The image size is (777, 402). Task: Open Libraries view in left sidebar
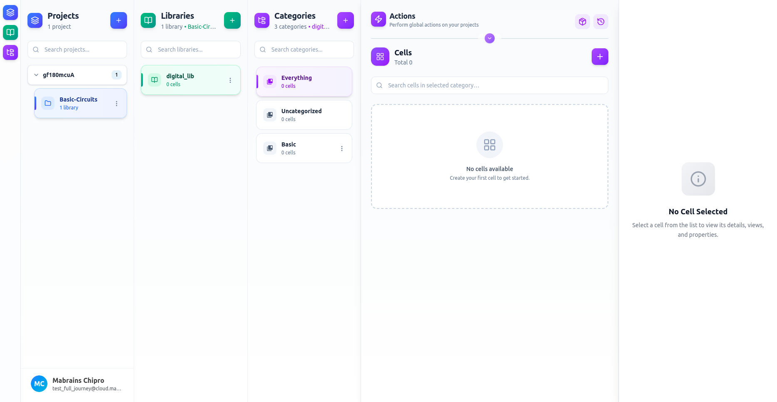(x=10, y=32)
